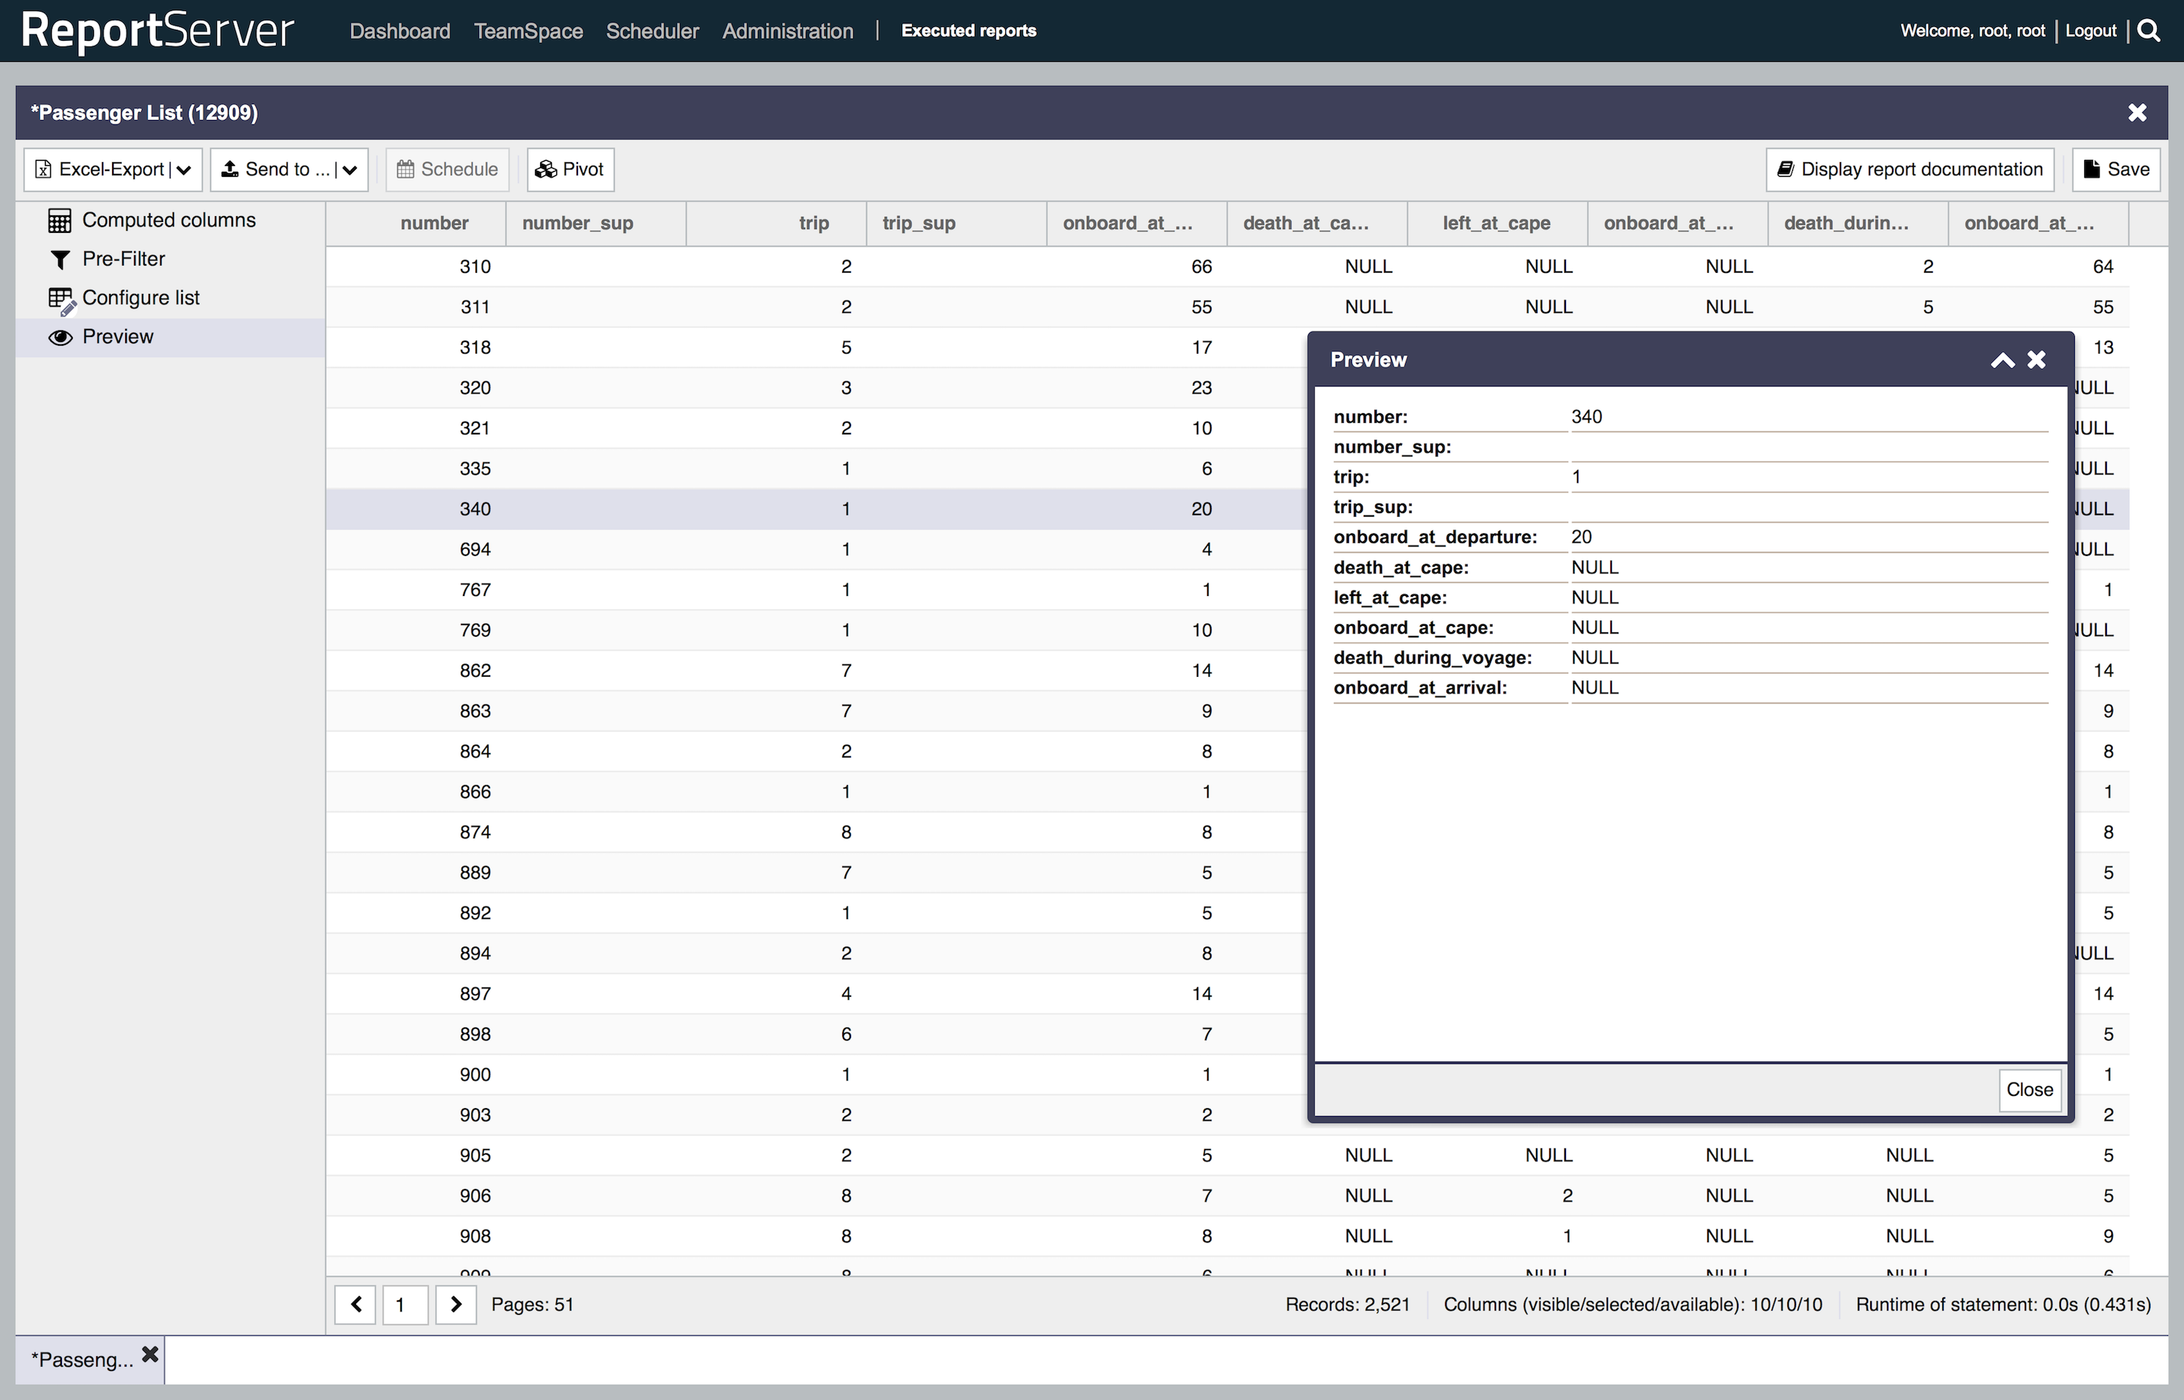
Task: Open the Scheduler menu
Action: [x=652, y=31]
